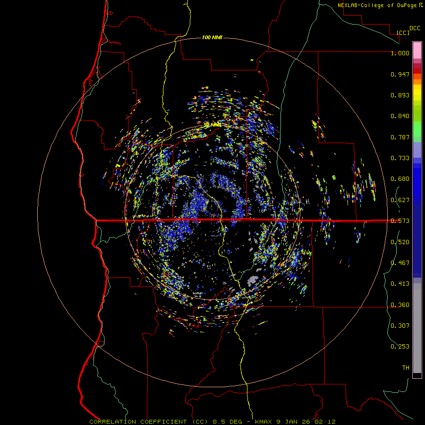Select the 0.573 legend value
Image resolution: width=425 pixels, height=425 pixels.
[400, 221]
